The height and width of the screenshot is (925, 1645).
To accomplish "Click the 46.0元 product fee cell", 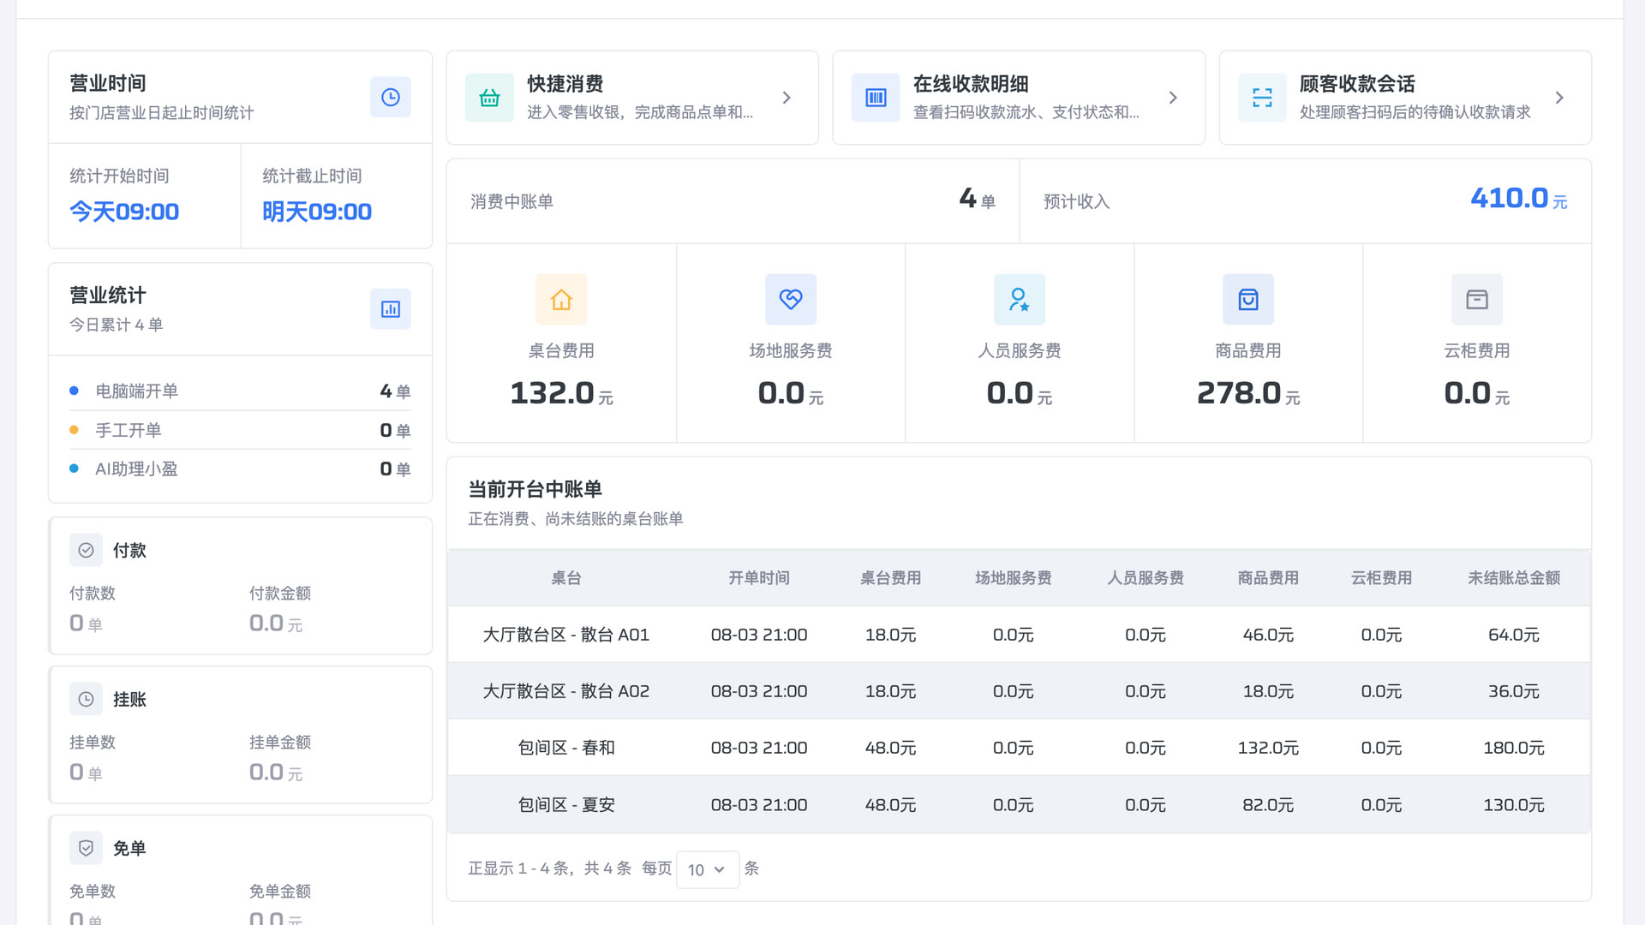I will [x=1268, y=635].
